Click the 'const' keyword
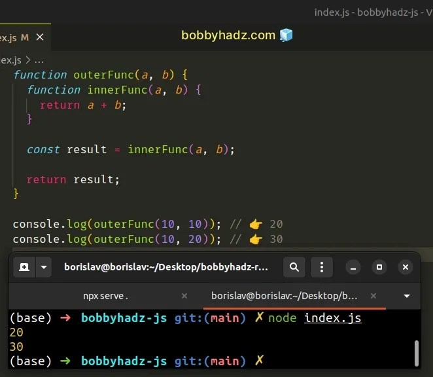Image resolution: width=433 pixels, height=377 pixels. tap(43, 149)
